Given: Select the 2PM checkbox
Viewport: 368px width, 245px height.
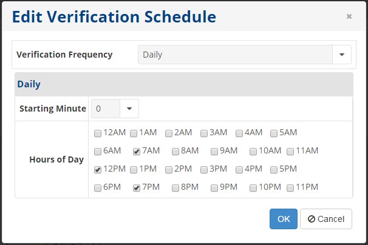Looking at the screenshot, I should click(x=168, y=170).
